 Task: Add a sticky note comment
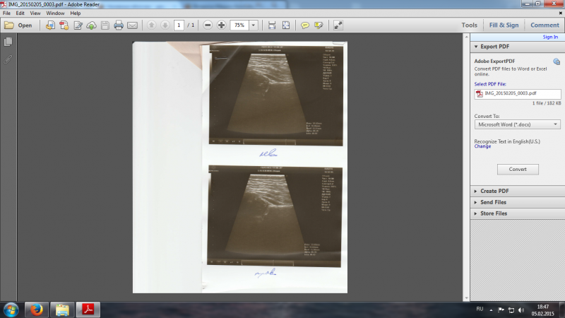pyautogui.click(x=305, y=25)
